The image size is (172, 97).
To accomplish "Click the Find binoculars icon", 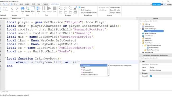I will pos(23,8).
